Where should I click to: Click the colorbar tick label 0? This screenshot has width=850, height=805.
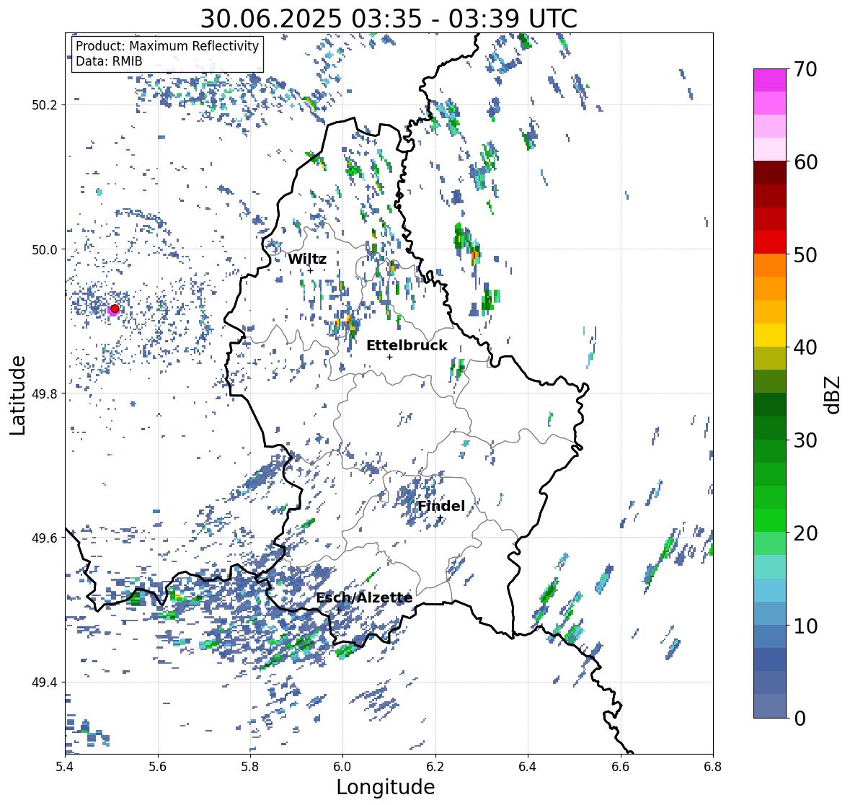pyautogui.click(x=800, y=719)
